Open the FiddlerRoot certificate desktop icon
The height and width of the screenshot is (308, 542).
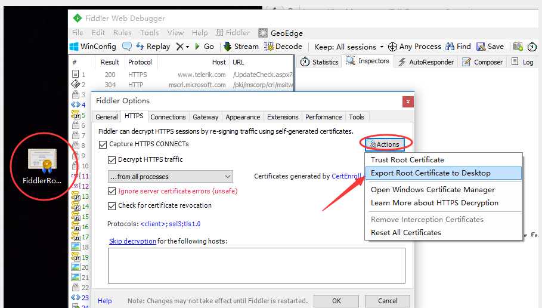[x=42, y=166]
